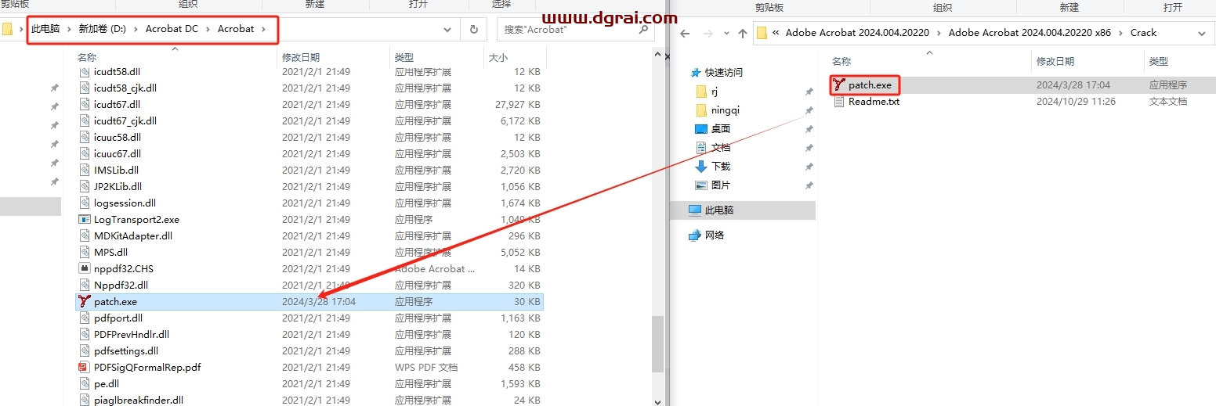Viewport: 1216px width, 406px height.
Task: Select PDFPrevHndlr.dll row
Action: point(309,334)
